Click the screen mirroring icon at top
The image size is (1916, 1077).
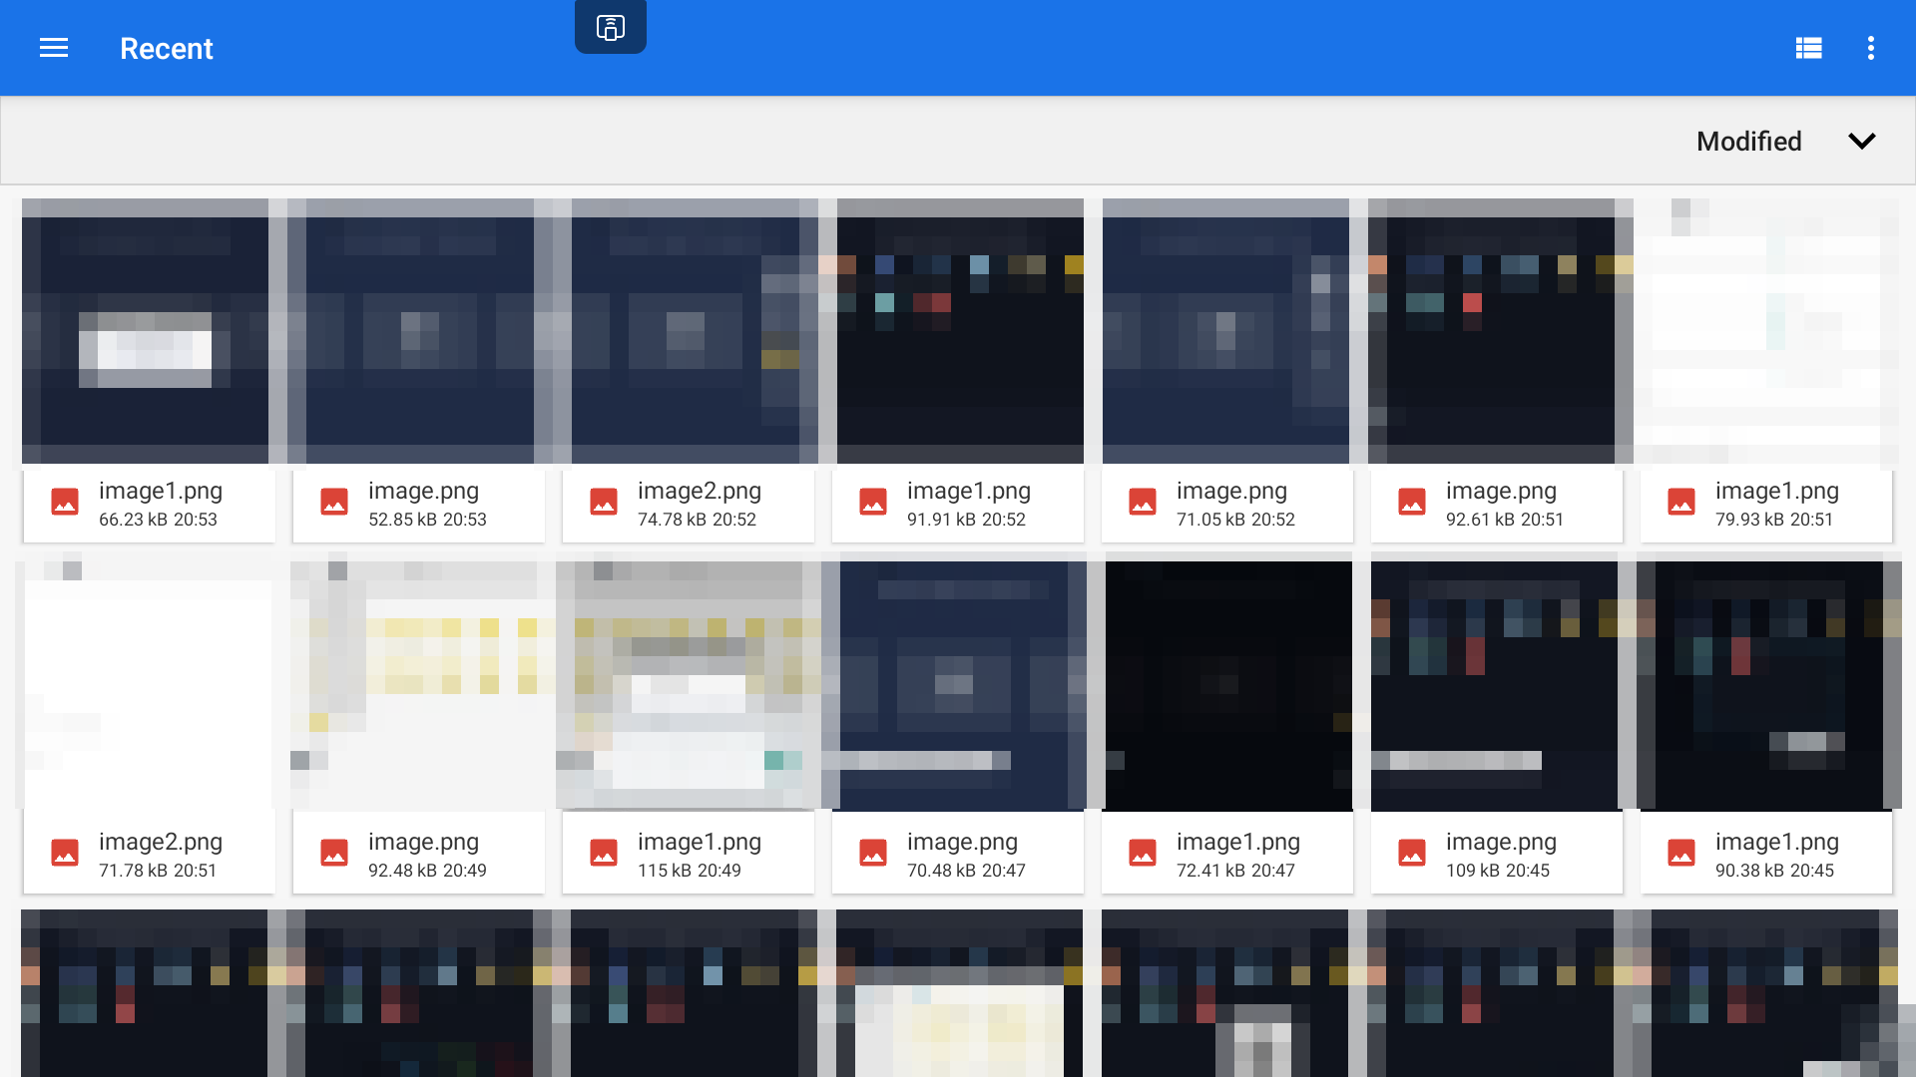pos(611,27)
